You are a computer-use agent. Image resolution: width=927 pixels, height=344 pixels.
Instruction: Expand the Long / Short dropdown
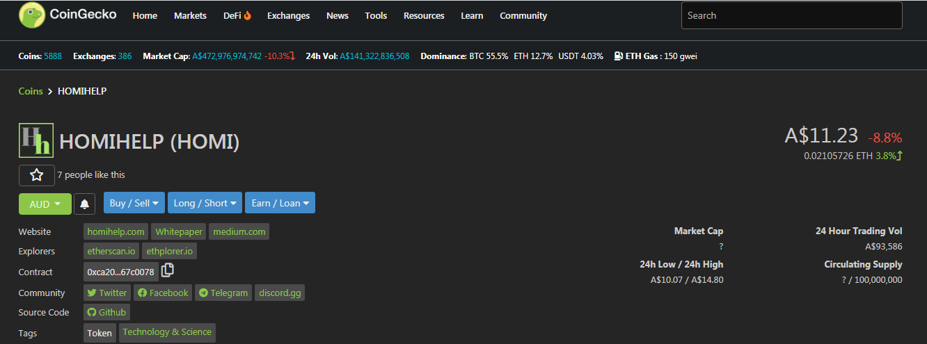(x=205, y=203)
